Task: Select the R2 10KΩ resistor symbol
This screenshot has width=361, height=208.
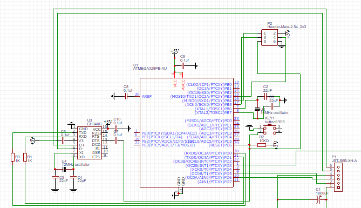Action: (x=262, y=145)
